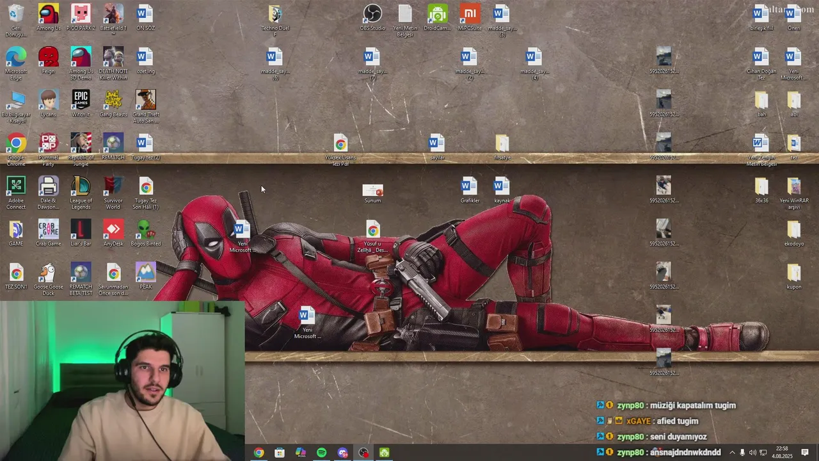Select the Sunum PowerPoint file
819x461 pixels.
(x=372, y=193)
